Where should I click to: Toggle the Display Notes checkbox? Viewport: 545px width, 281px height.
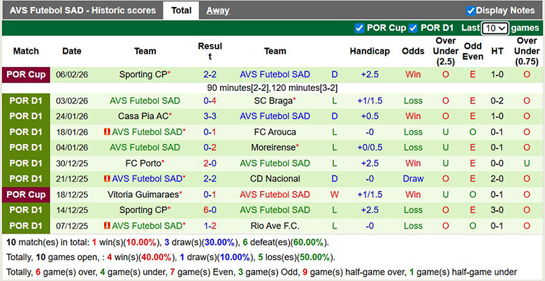coord(471,10)
